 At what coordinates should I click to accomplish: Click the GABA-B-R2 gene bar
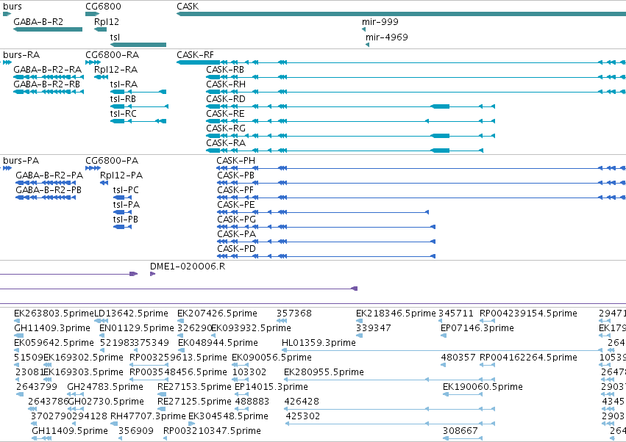click(48, 29)
